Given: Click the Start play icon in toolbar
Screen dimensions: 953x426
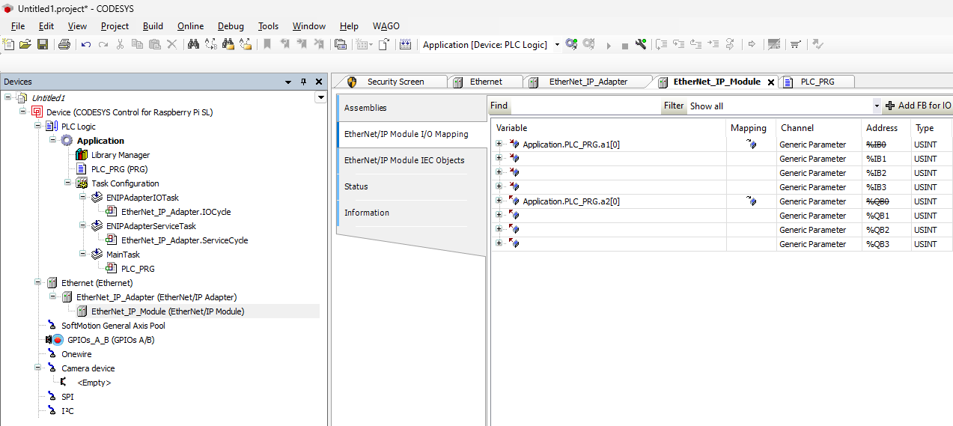Looking at the screenshot, I should (x=608, y=46).
